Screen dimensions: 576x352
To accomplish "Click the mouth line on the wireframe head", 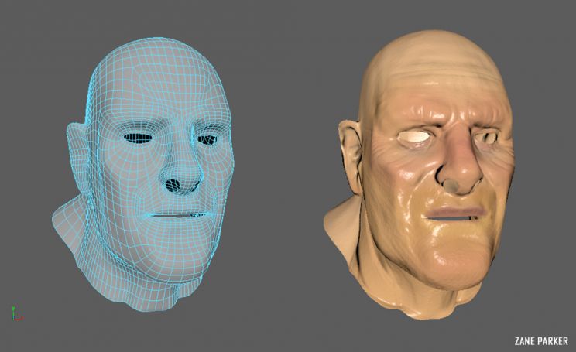I will [180, 216].
